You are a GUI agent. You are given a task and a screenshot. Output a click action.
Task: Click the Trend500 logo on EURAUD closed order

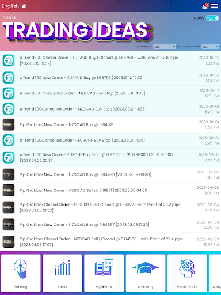click(9, 60)
